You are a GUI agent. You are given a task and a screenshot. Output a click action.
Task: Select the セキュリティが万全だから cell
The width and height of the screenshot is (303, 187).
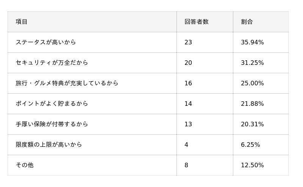(x=52, y=63)
